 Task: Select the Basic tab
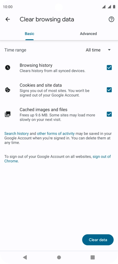coord(30,34)
